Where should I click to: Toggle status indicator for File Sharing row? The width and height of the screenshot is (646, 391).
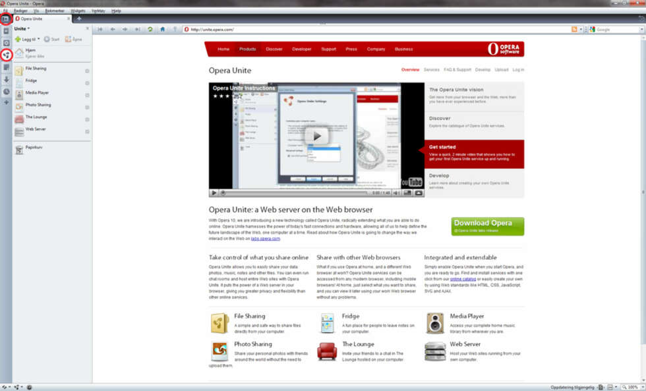pos(87,71)
